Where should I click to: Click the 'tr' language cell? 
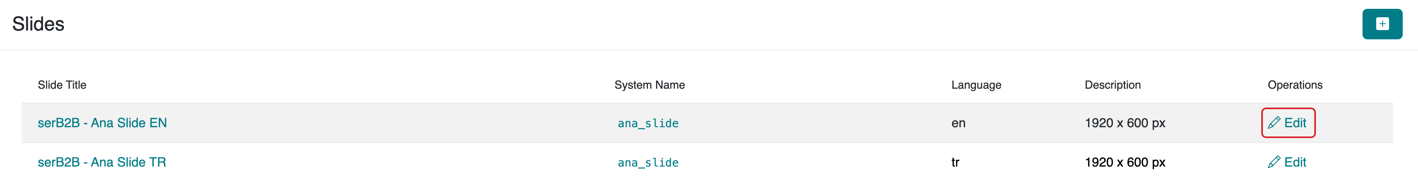tap(955, 163)
